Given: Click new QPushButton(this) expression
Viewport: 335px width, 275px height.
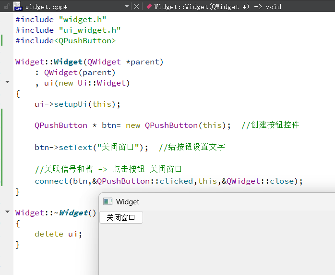Looking at the screenshot, I should [x=176, y=125].
